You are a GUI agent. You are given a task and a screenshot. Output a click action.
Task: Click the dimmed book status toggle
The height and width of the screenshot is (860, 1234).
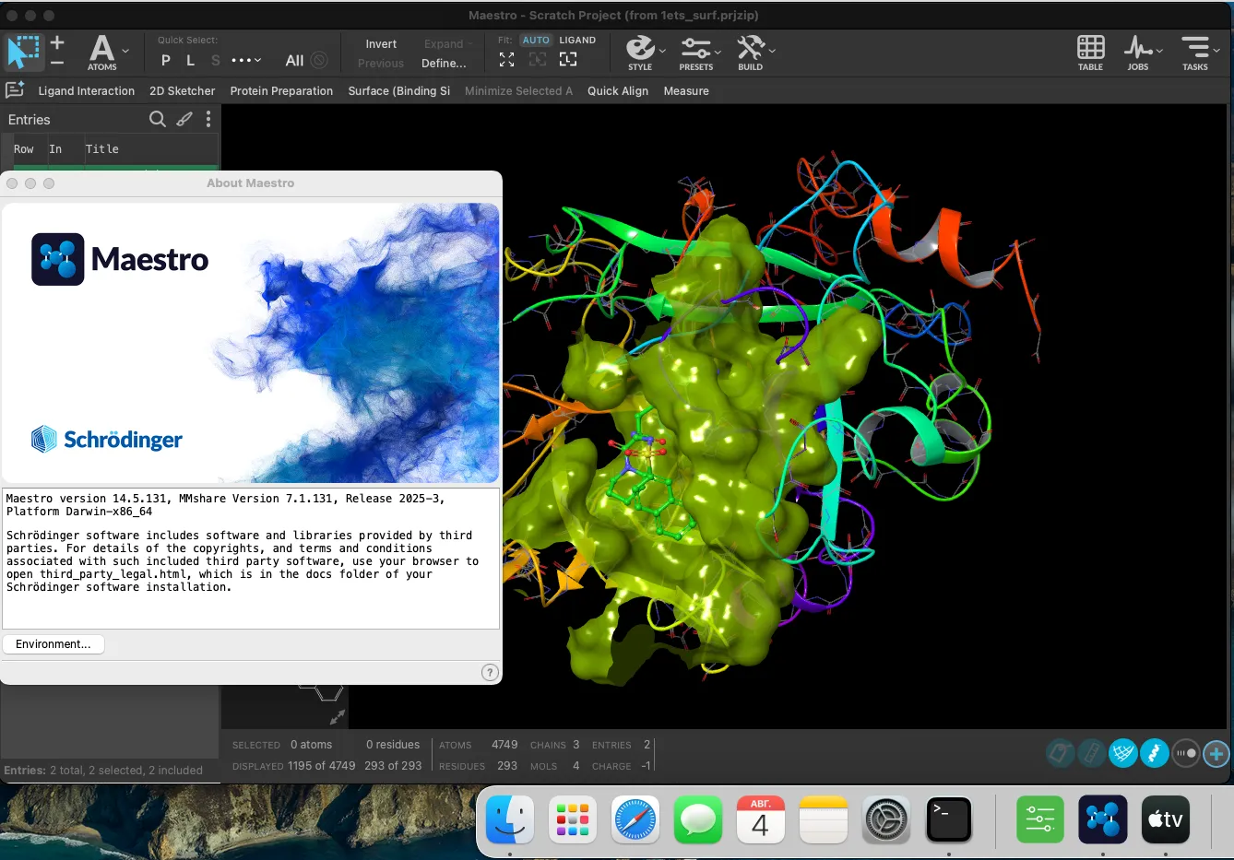[x=1060, y=754]
